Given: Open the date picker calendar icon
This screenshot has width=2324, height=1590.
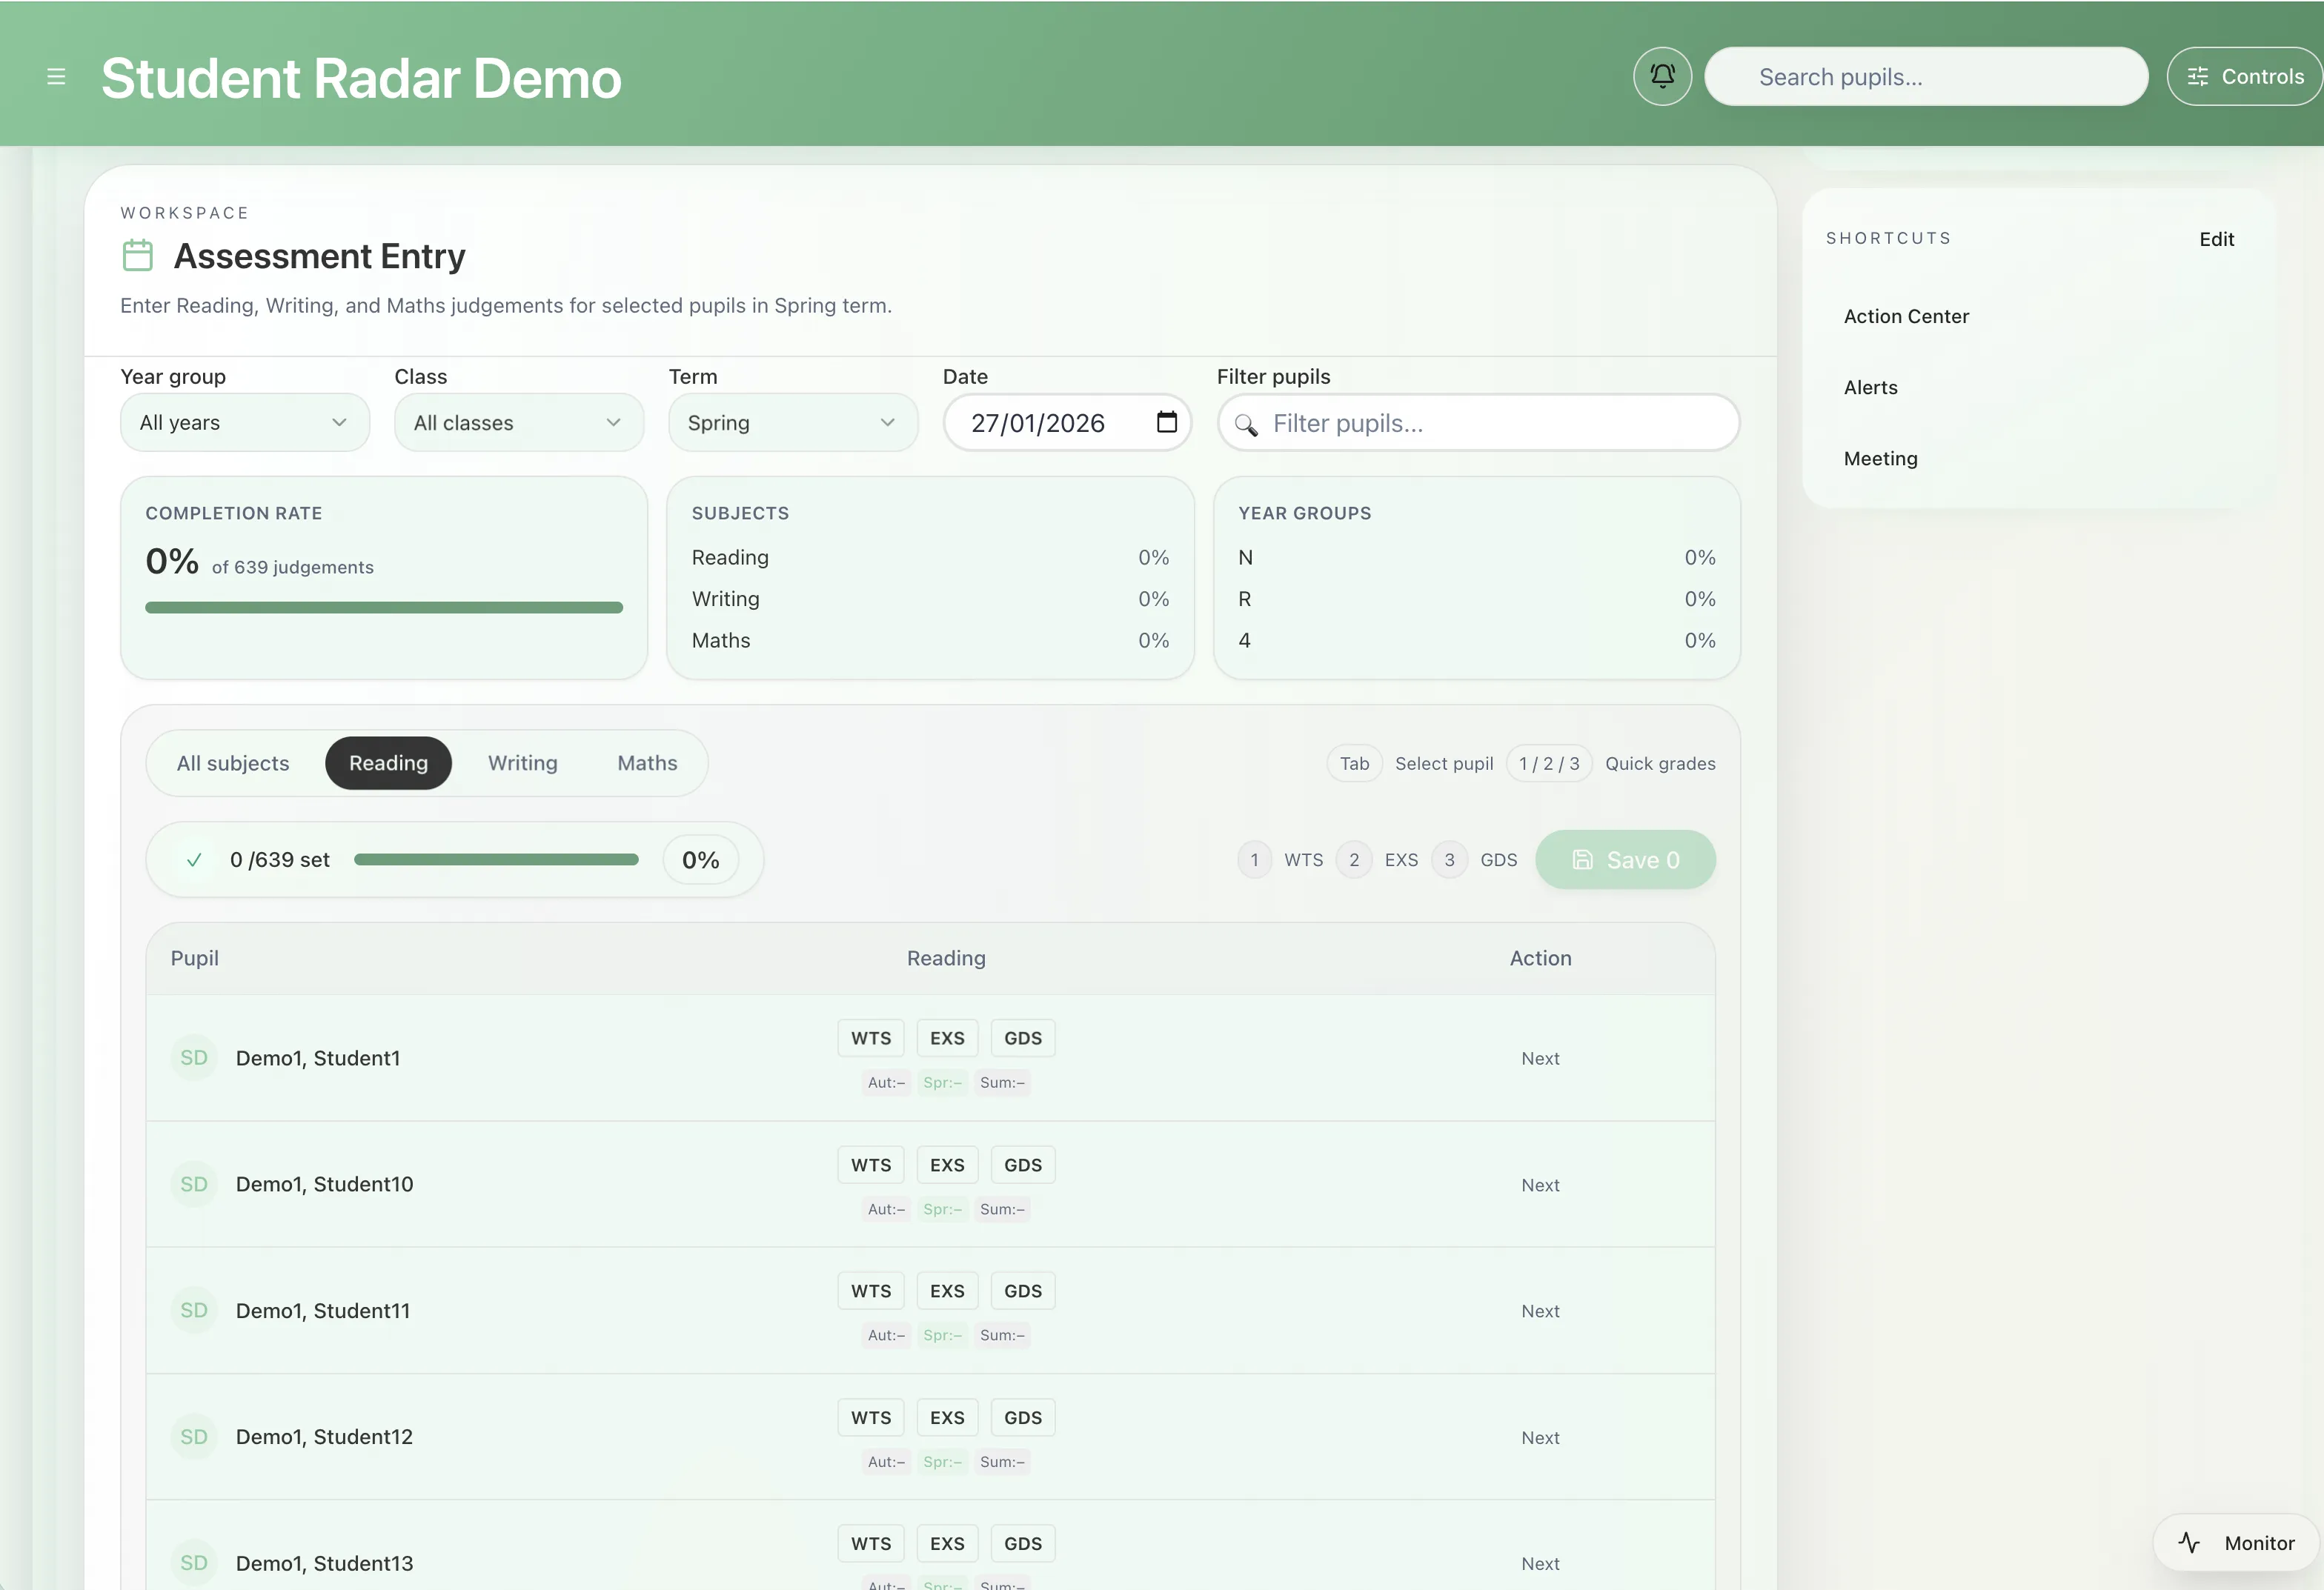Looking at the screenshot, I should pyautogui.click(x=1167, y=423).
